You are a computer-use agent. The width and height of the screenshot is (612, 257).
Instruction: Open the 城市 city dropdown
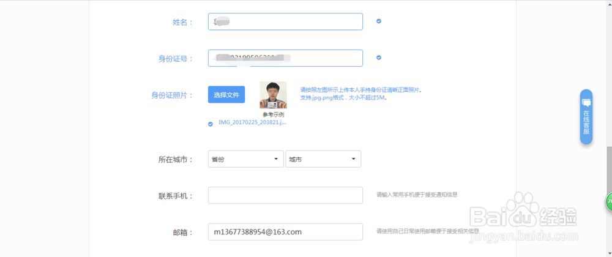[x=323, y=159]
